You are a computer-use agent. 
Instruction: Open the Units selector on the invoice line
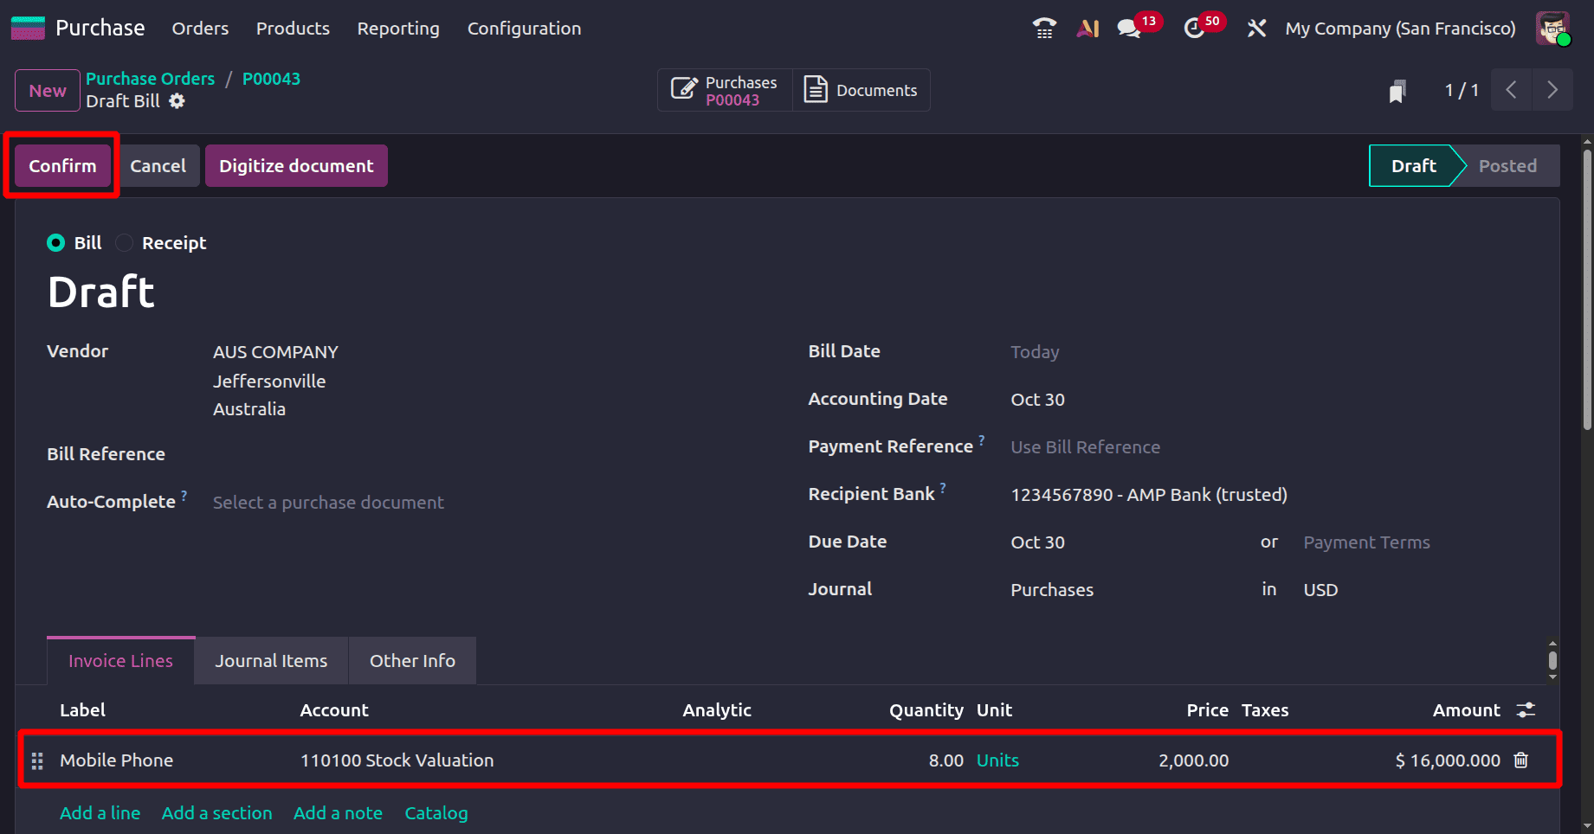997,760
